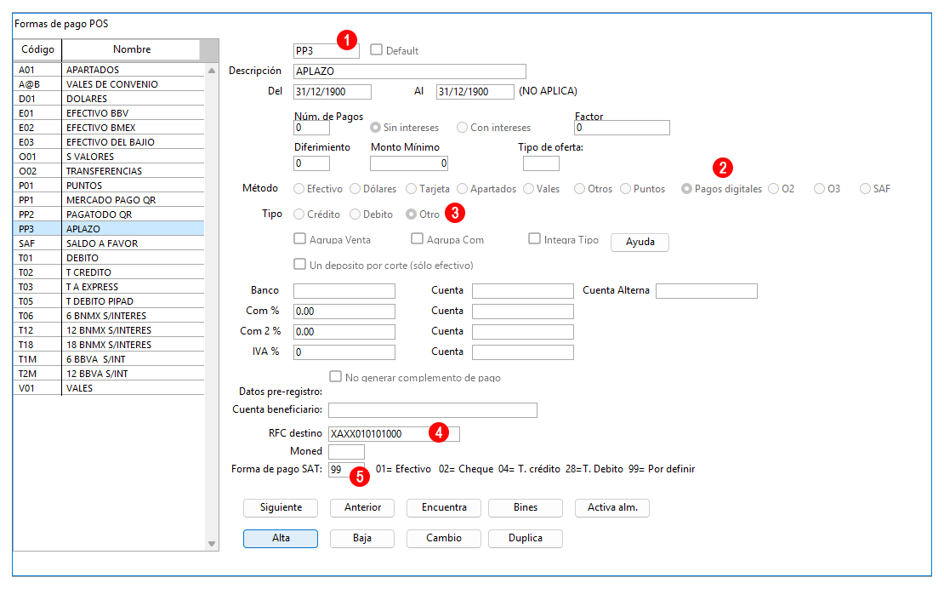
Task: Click the Activa alm. button
Action: point(612,507)
